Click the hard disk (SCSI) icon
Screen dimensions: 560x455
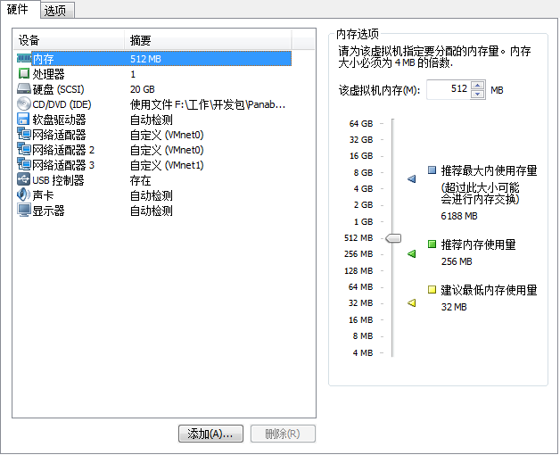(x=24, y=88)
